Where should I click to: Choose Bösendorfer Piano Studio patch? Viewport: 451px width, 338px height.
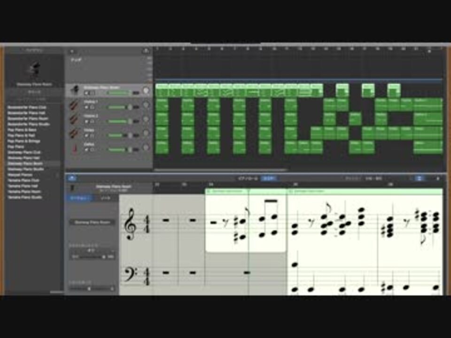[x=29, y=124]
